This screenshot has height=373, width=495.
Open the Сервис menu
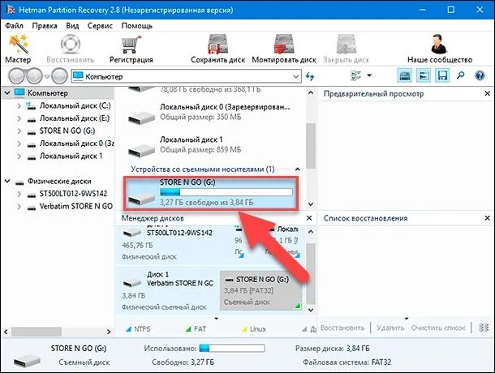[100, 26]
